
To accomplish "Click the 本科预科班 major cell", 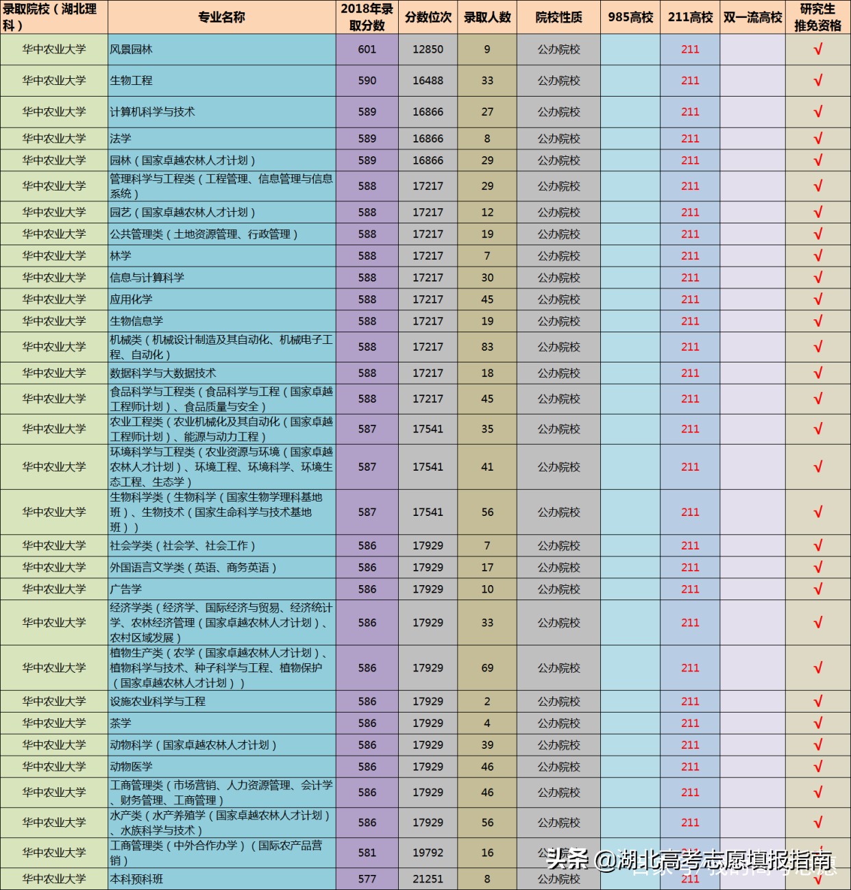I will click(x=221, y=879).
